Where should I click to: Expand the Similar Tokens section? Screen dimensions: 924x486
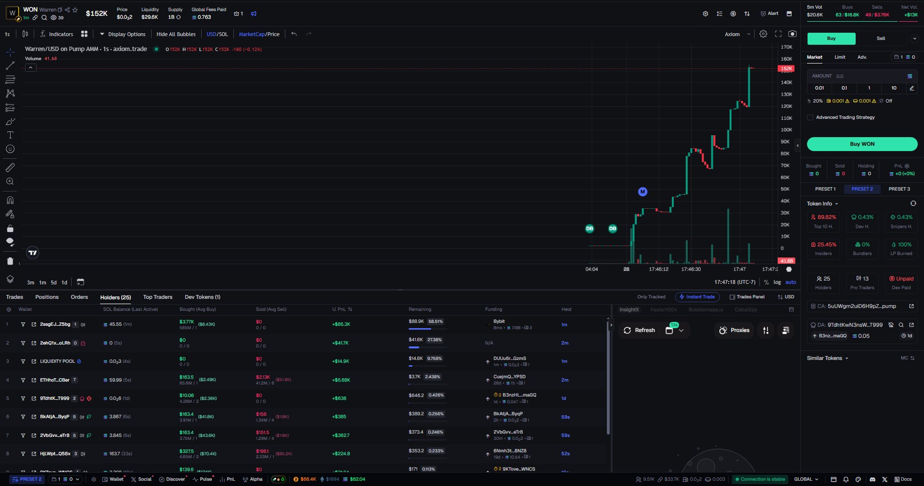point(827,358)
